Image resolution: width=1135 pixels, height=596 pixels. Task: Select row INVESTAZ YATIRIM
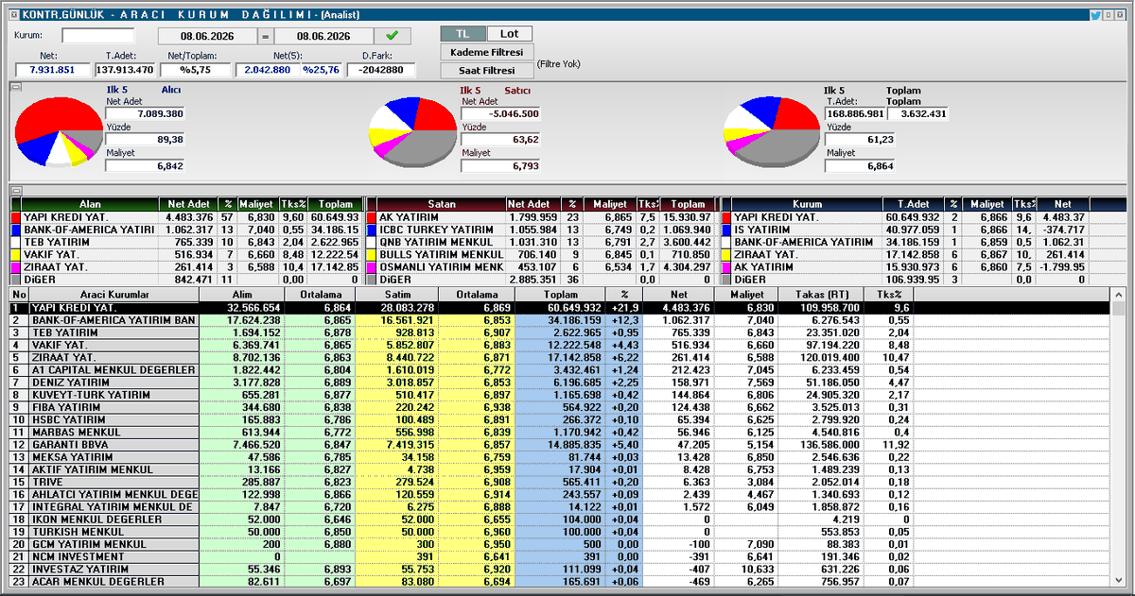(560, 569)
